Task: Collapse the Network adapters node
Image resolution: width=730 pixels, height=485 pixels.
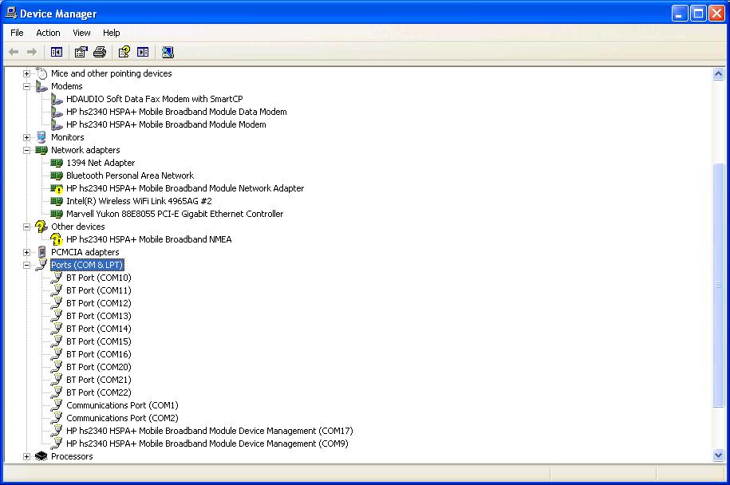Action: coord(26,150)
